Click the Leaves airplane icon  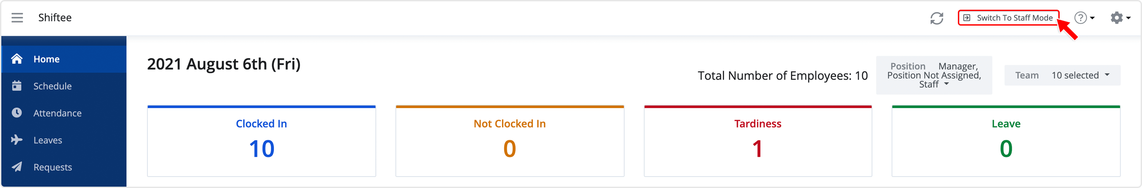point(17,140)
